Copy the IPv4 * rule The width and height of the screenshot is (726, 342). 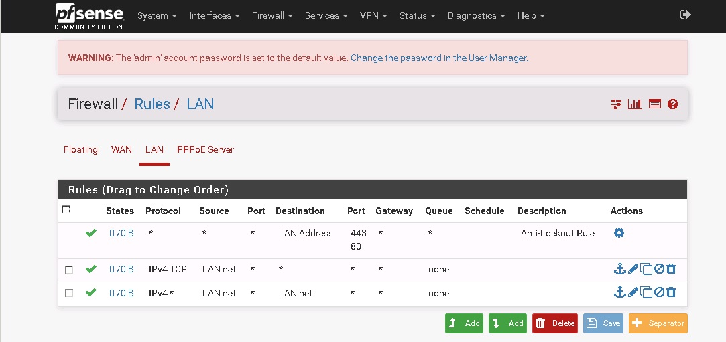coord(646,293)
